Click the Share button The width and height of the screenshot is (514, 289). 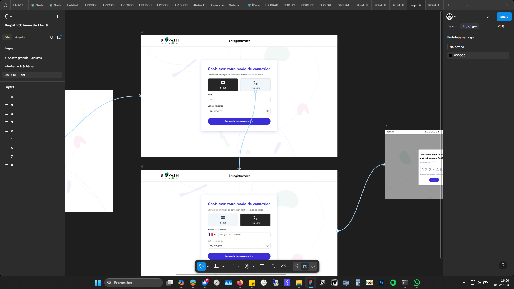click(x=504, y=17)
